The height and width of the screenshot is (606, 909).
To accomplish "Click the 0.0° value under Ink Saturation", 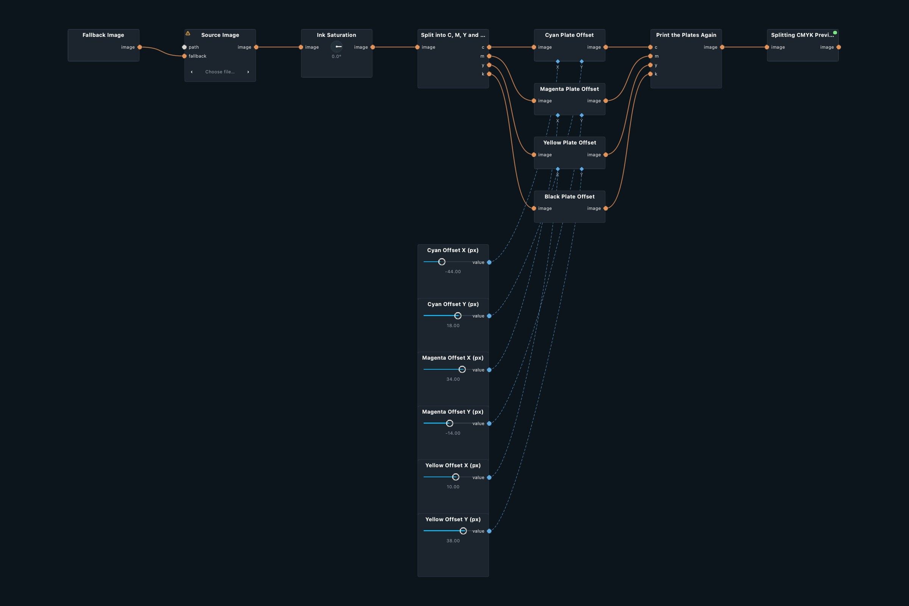I will point(337,56).
